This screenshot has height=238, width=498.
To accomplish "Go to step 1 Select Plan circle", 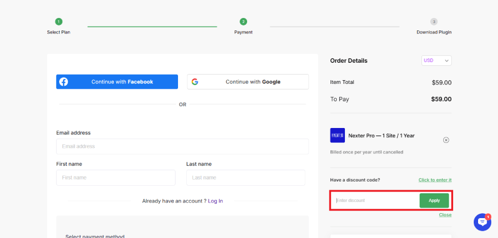I will (59, 22).
